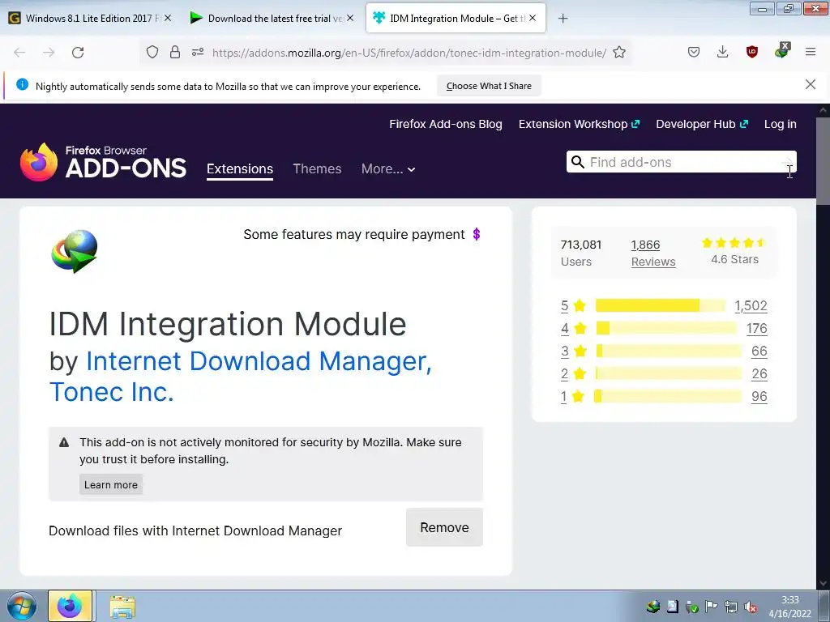This screenshot has width=830, height=622.
Task: Open File Explorer from the taskbar
Action: [122, 607]
